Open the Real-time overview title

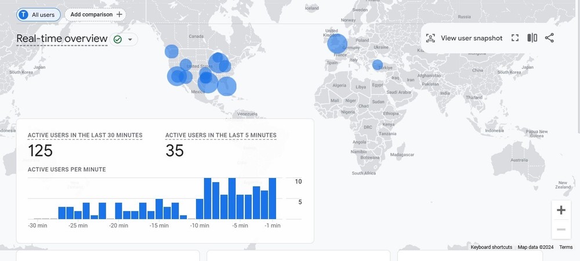coord(62,38)
